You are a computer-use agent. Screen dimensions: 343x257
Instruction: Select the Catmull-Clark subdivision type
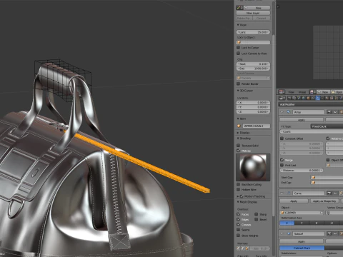click(x=302, y=248)
